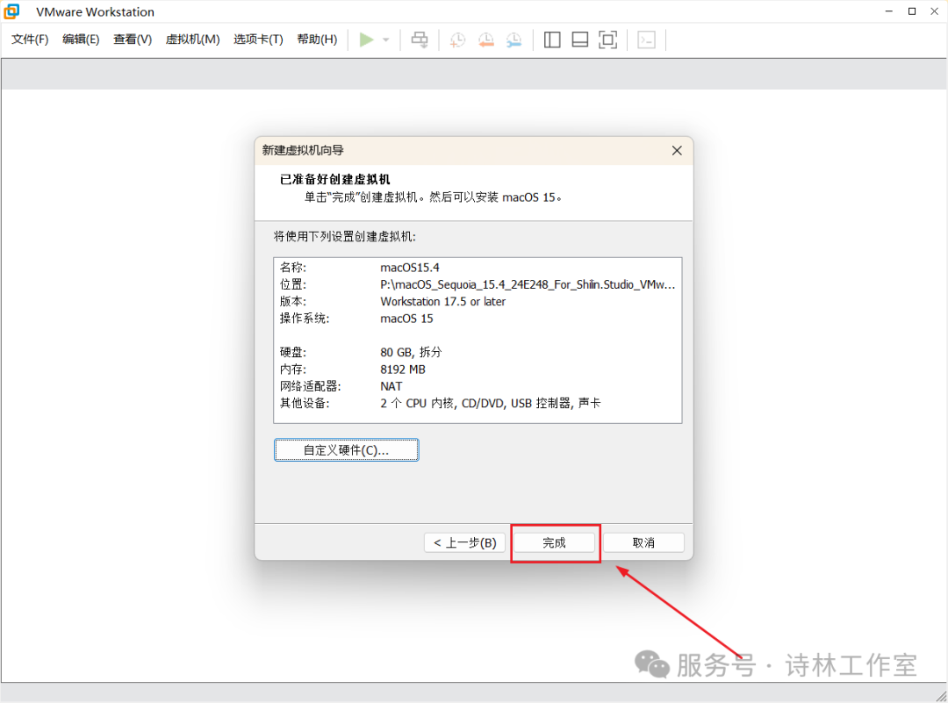Select the location path starting with P:\macOS_Sequoia
Viewport: 948px width, 703px height.
(x=528, y=284)
